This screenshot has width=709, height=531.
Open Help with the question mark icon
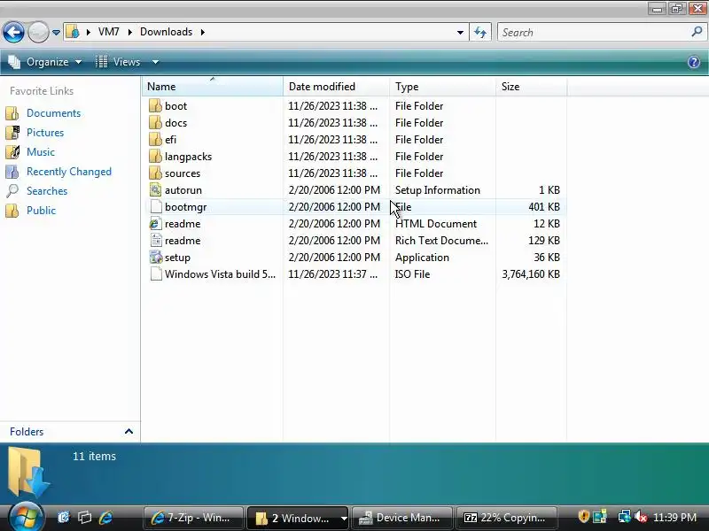(x=694, y=62)
